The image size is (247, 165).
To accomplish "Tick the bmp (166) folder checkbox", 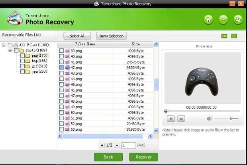I will coord(23,61).
